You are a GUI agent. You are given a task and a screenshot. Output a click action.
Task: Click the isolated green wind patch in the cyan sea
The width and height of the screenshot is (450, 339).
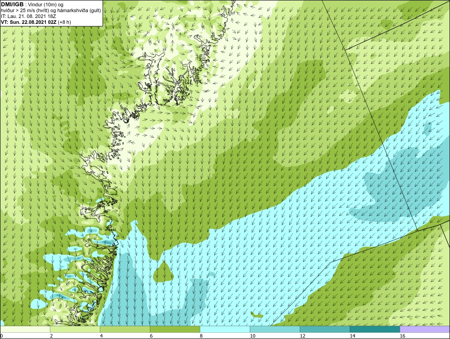pyautogui.click(x=164, y=272)
